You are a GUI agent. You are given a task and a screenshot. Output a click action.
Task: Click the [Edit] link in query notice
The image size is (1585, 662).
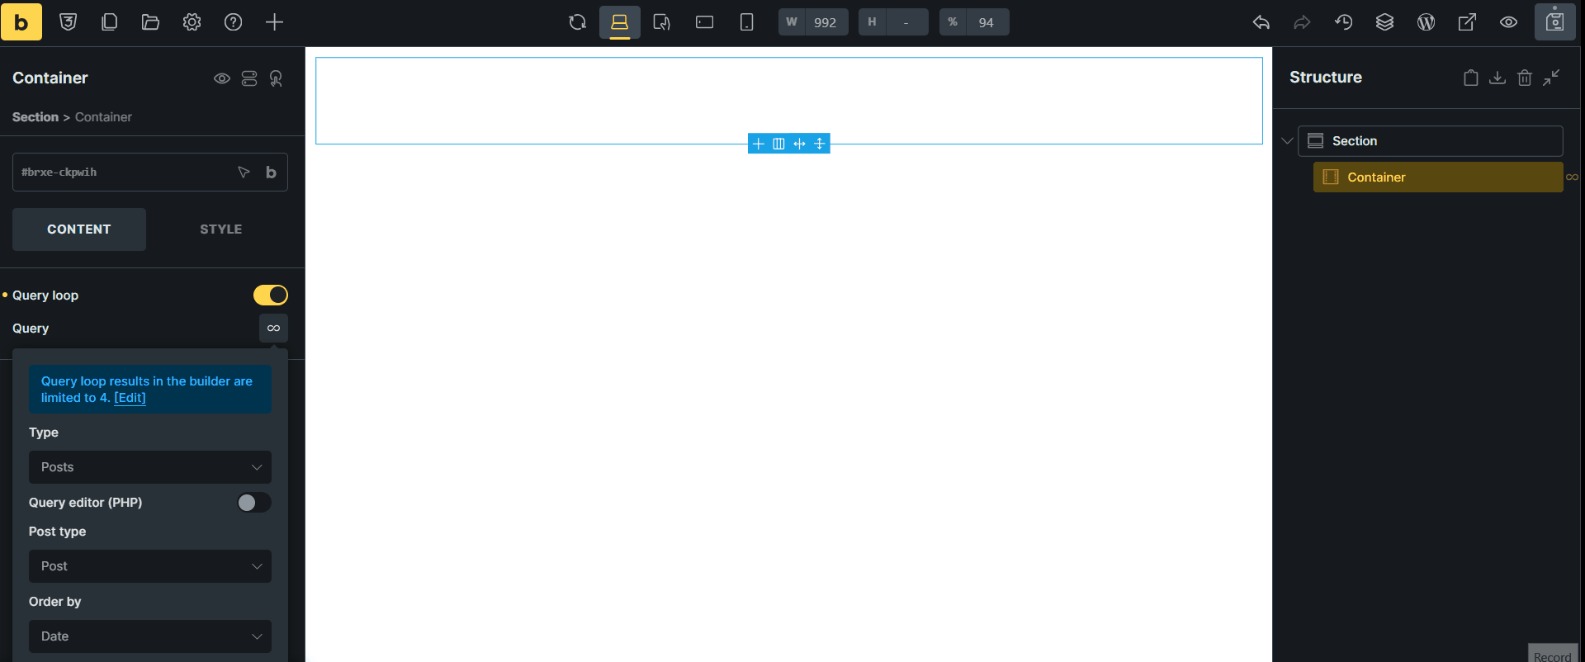[x=130, y=398]
